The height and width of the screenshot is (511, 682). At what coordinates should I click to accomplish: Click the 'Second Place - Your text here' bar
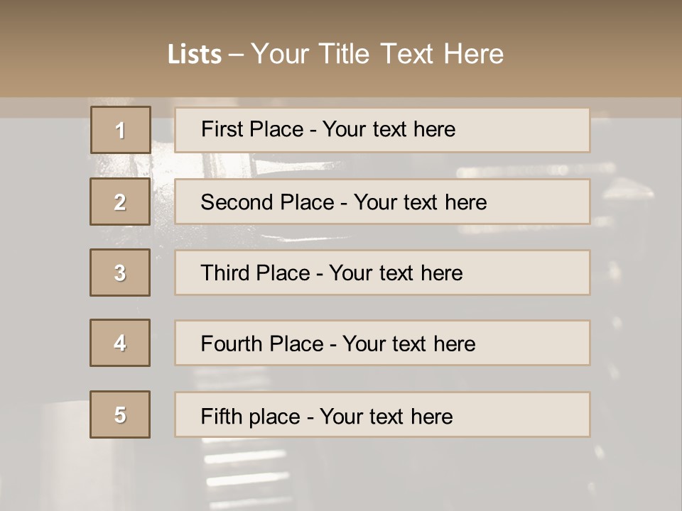[x=382, y=202]
